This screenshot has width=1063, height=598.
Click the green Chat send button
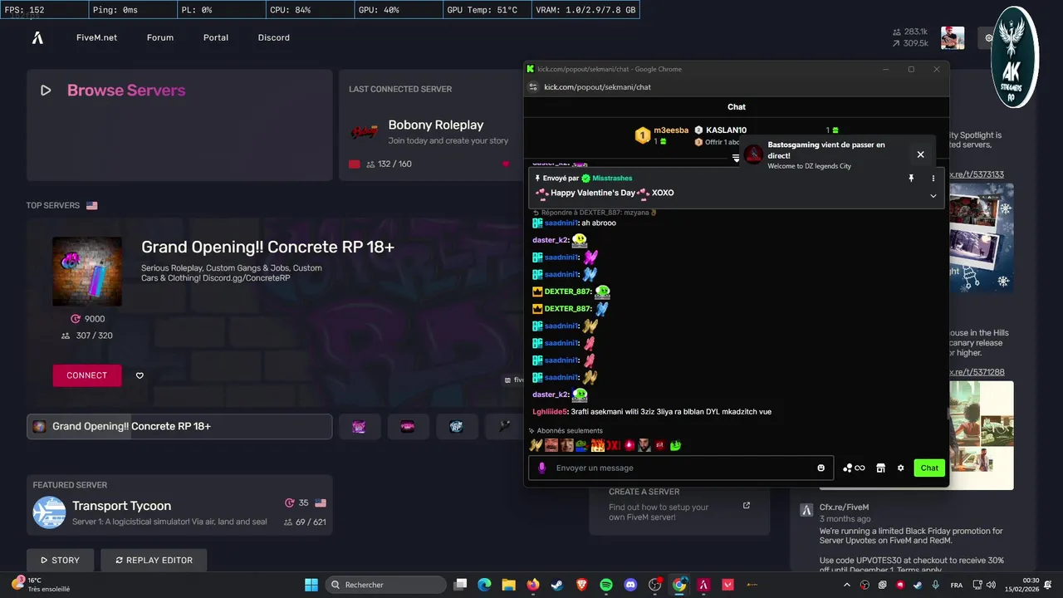coord(929,468)
